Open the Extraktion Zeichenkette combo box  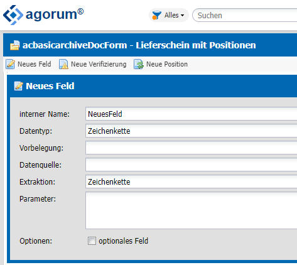(x=191, y=181)
